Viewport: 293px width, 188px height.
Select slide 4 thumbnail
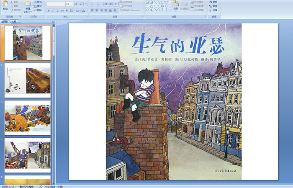click(28, 155)
